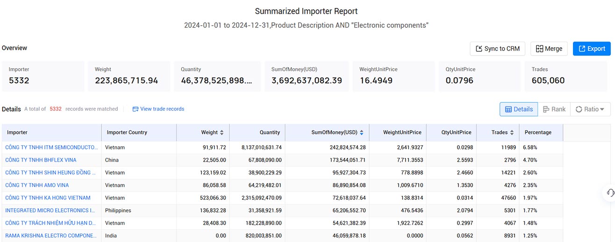Click the WeightUnitPrice column header
Image resolution: width=615 pixels, height=242 pixels.
(x=398, y=132)
